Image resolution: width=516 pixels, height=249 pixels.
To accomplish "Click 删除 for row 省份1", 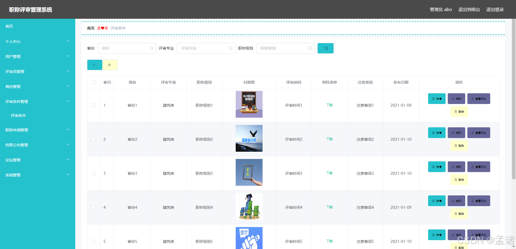I will pyautogui.click(x=459, y=112).
